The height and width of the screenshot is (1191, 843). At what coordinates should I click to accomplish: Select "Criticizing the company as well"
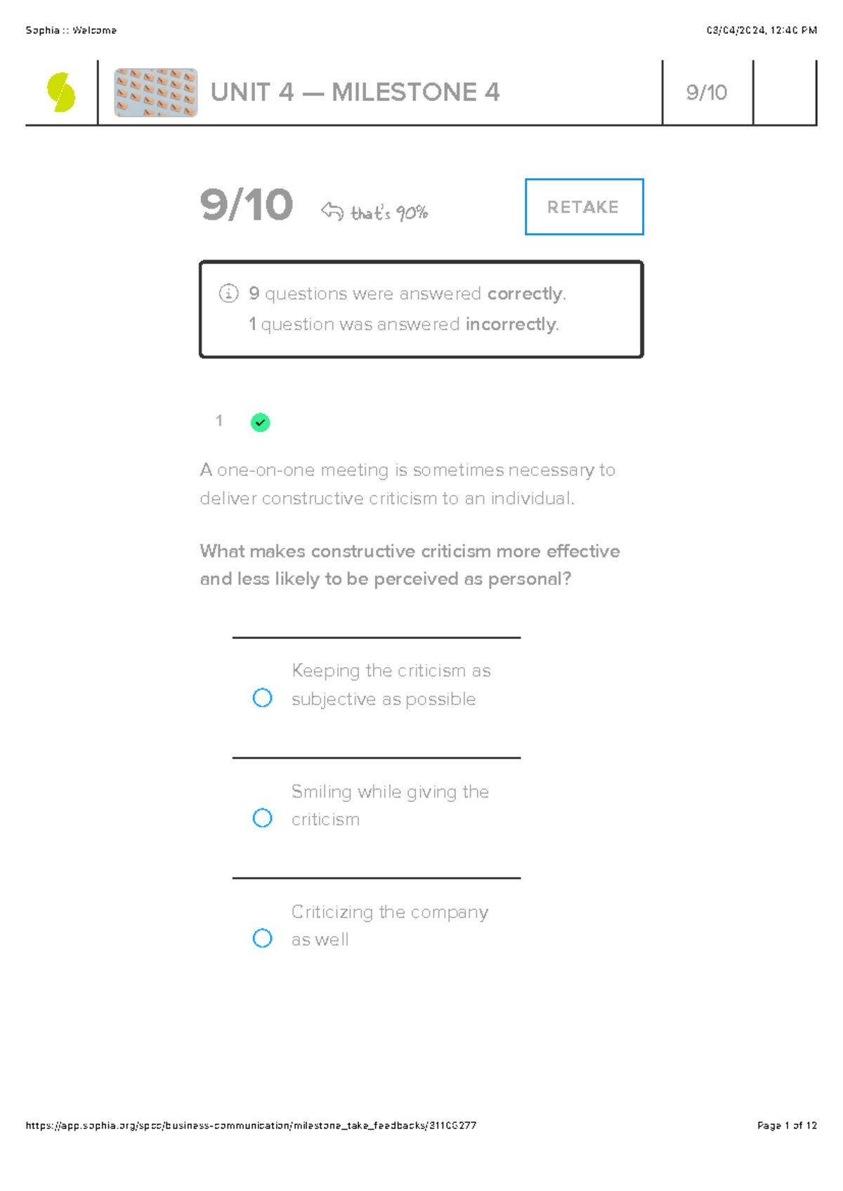coord(263,938)
